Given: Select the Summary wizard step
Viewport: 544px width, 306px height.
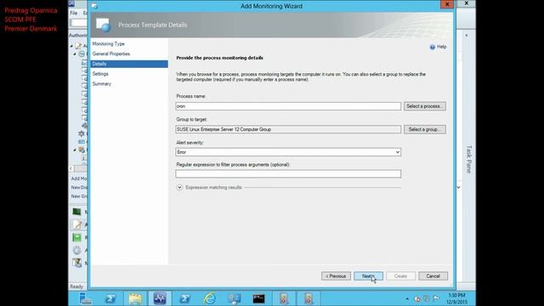Looking at the screenshot, I should (x=102, y=84).
